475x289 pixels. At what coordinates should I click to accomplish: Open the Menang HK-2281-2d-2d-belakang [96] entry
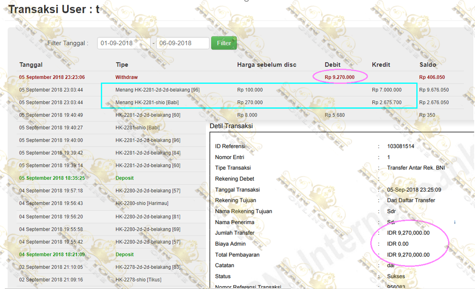[157, 90]
